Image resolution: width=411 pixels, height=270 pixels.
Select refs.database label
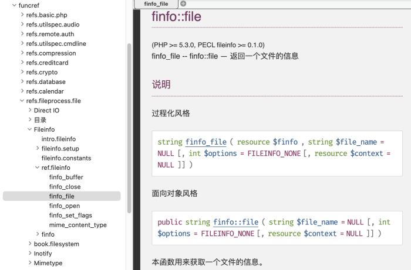point(46,82)
